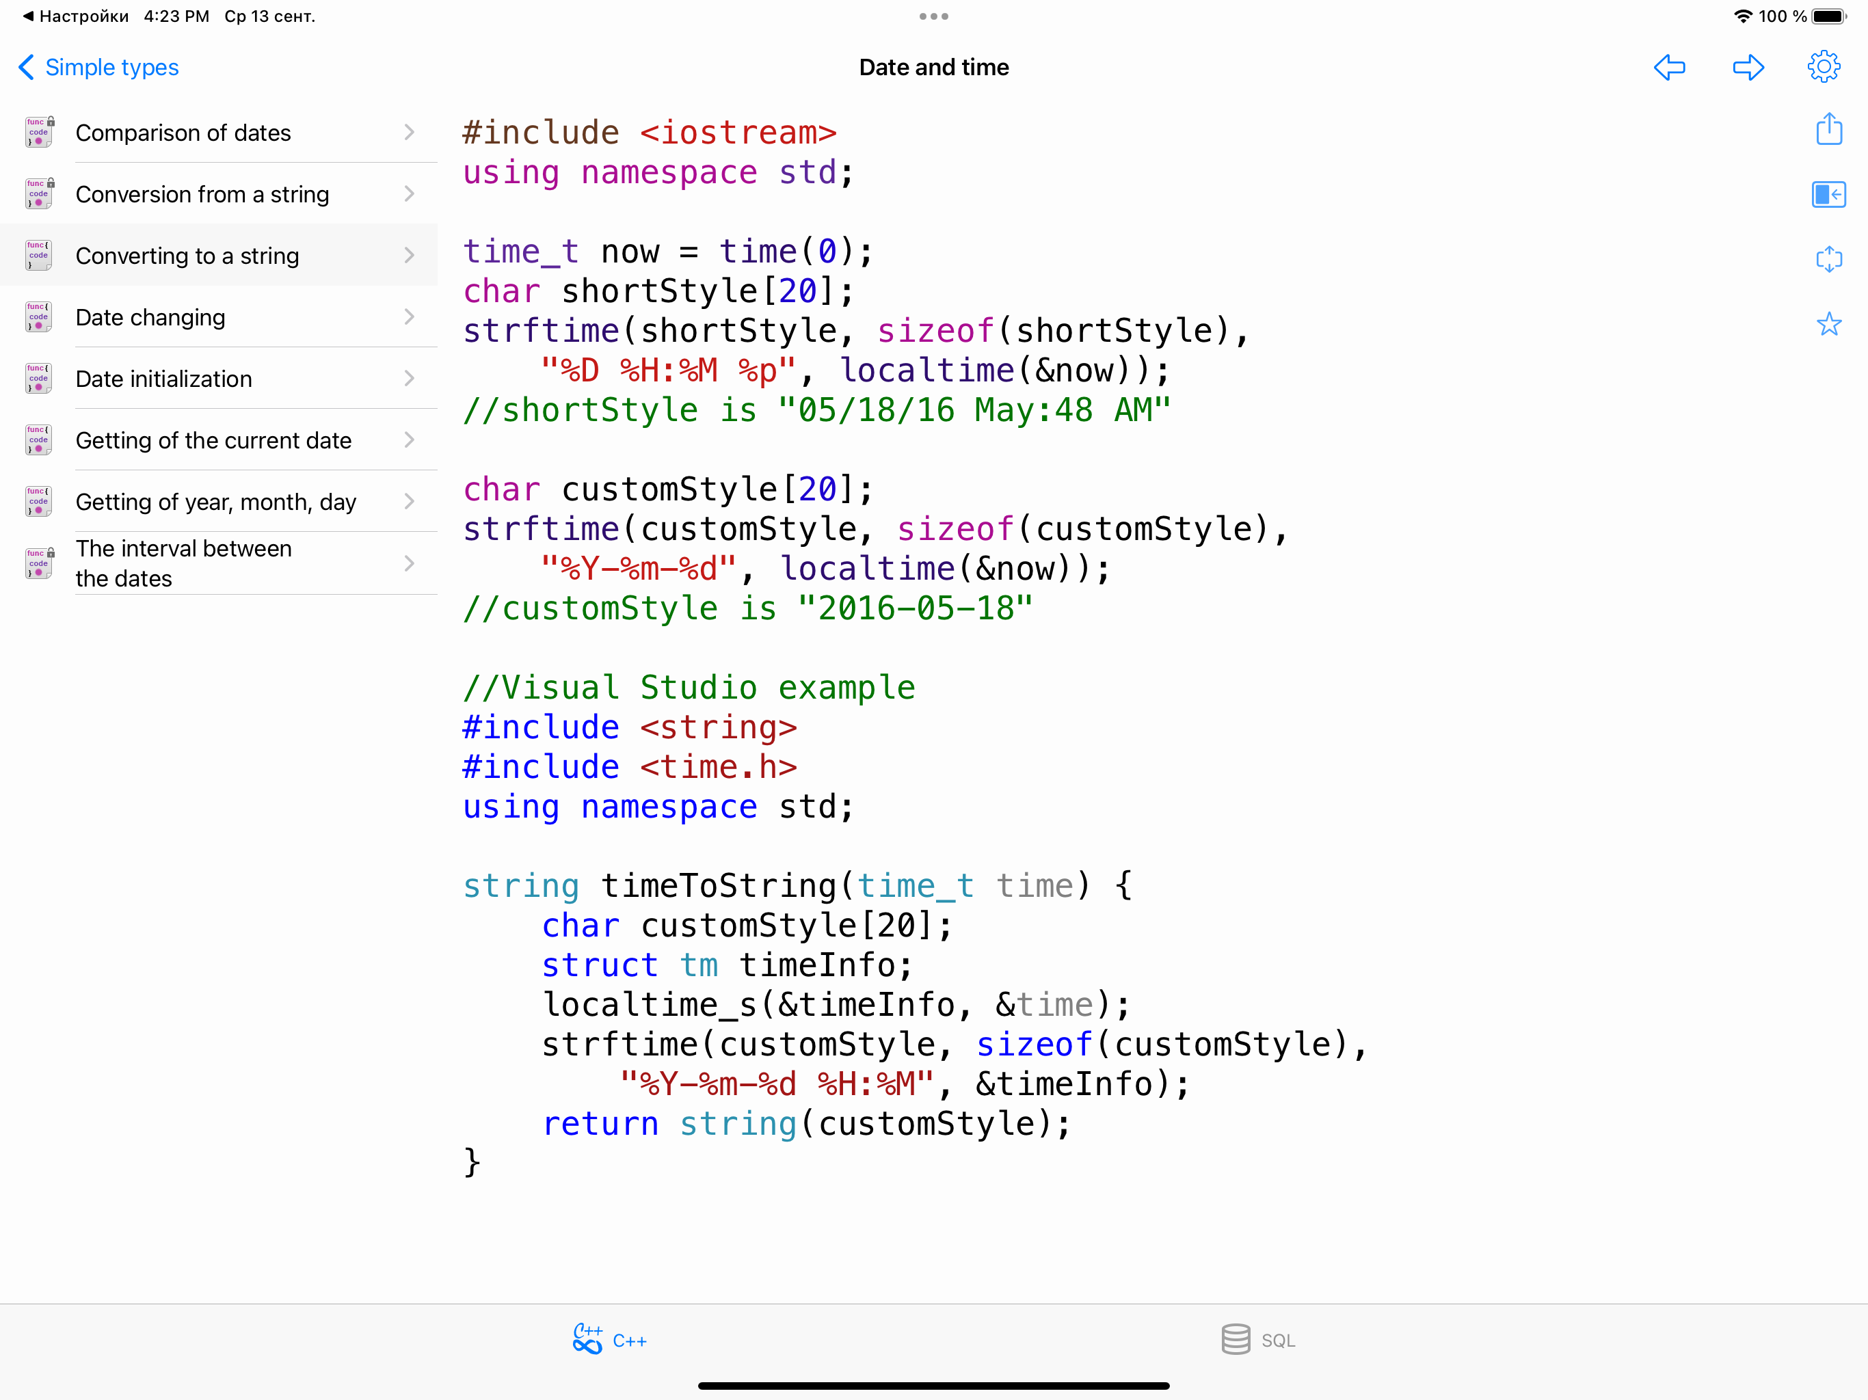Tap the multitasking three-dots control
Viewport: 1868px width, 1400px height.
(x=934, y=16)
